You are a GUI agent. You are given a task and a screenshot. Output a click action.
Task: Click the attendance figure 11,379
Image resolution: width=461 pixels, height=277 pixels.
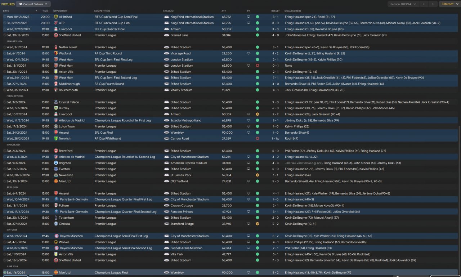tap(227, 90)
